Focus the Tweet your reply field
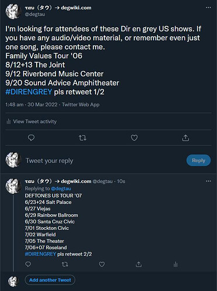Screen dimensions: 217x291 click(105, 161)
